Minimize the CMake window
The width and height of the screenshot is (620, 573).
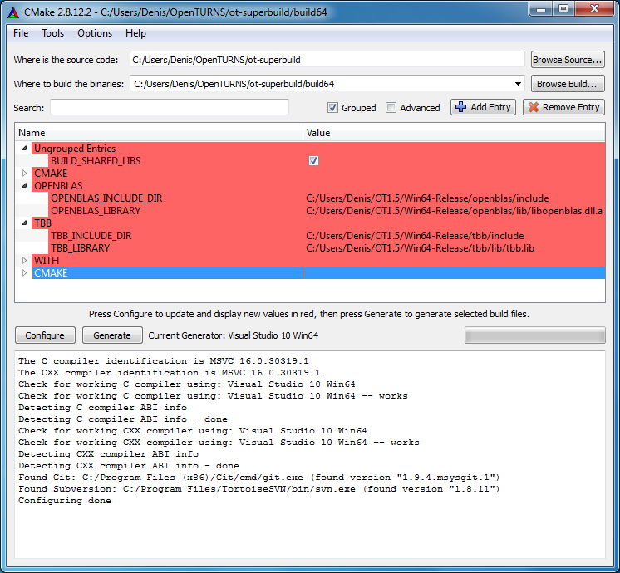click(x=540, y=9)
